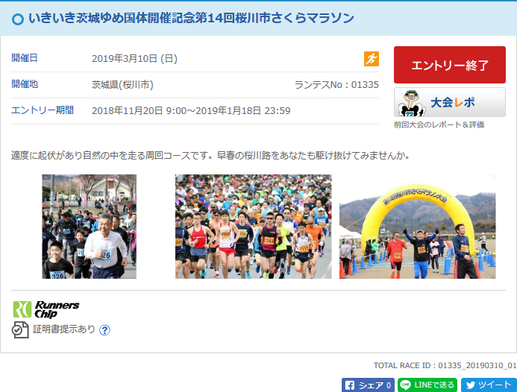
Task: Click the 開催日 label
Action: pyautogui.click(x=25, y=58)
